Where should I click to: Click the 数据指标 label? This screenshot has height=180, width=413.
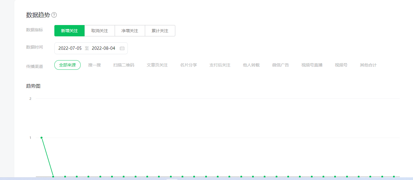34,30
